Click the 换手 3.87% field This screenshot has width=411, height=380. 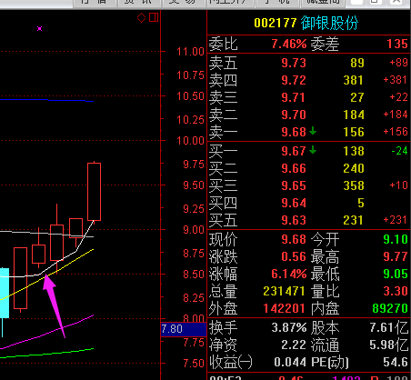[x=258, y=327]
